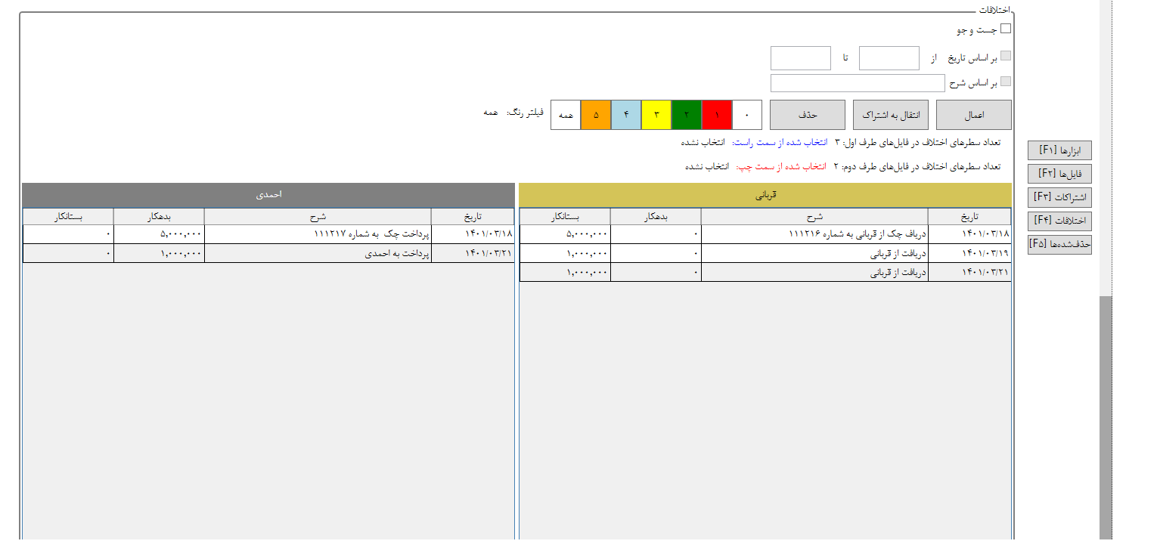Screen dimensions: 1157x544
Task: Switch to فایل‌ها [F2] tab
Action: [x=1059, y=174]
